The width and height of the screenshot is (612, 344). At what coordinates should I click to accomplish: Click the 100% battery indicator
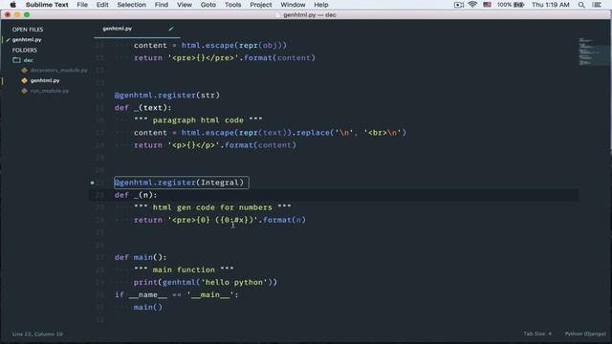pyautogui.click(x=511, y=5)
